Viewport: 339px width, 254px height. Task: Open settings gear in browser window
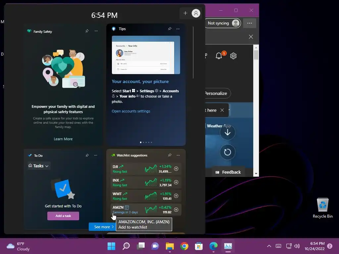pyautogui.click(x=233, y=56)
